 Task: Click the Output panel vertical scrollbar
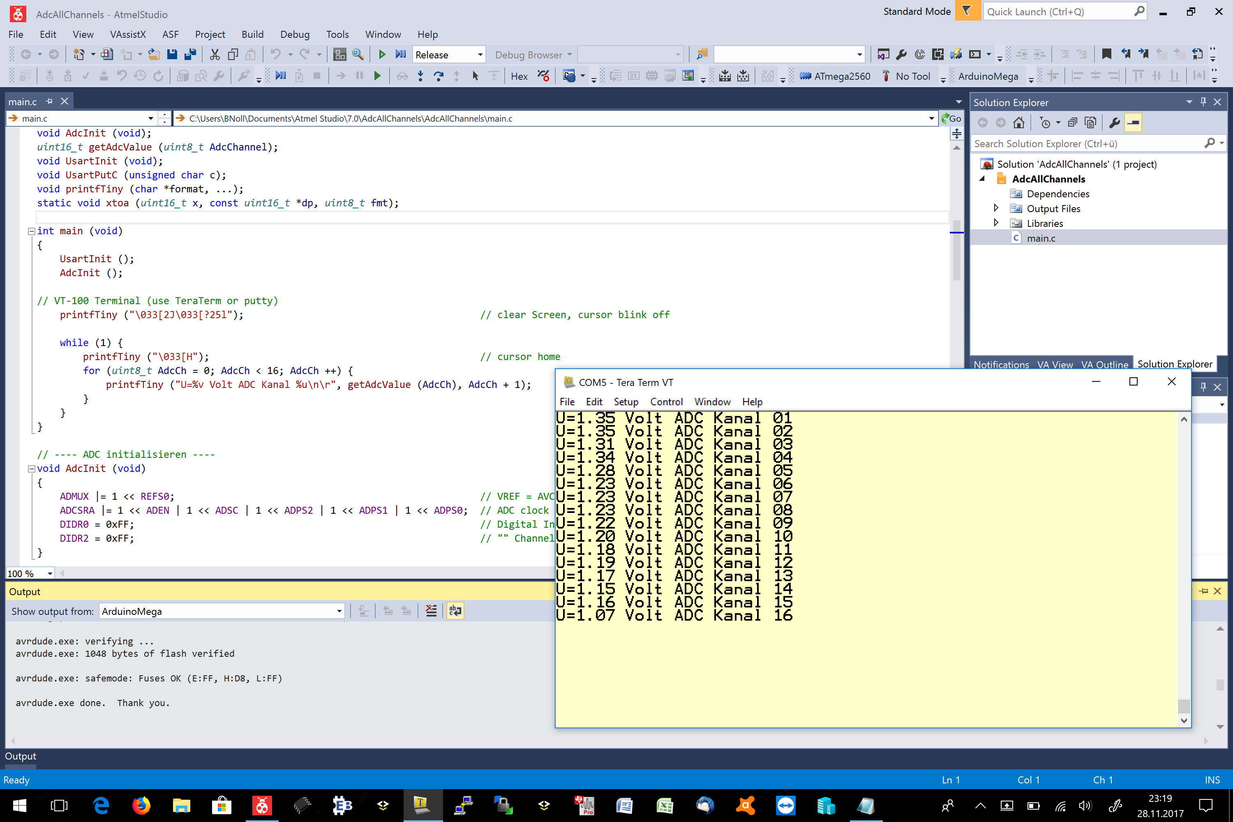1219,684
